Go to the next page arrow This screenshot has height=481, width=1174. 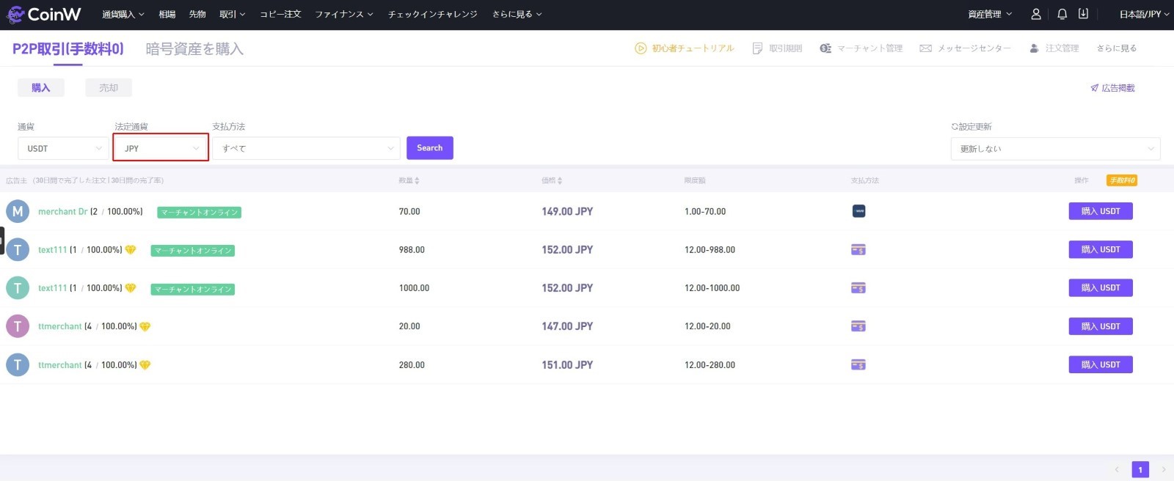tap(1163, 469)
